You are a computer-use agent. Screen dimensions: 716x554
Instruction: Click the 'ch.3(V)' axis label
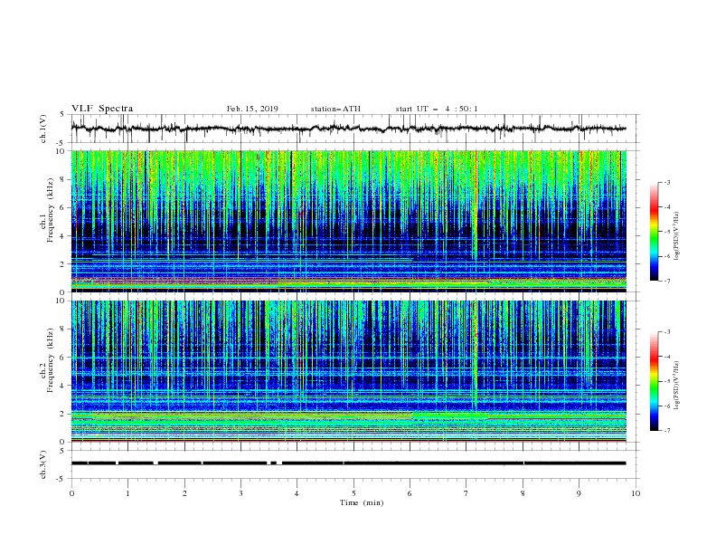pos(43,464)
